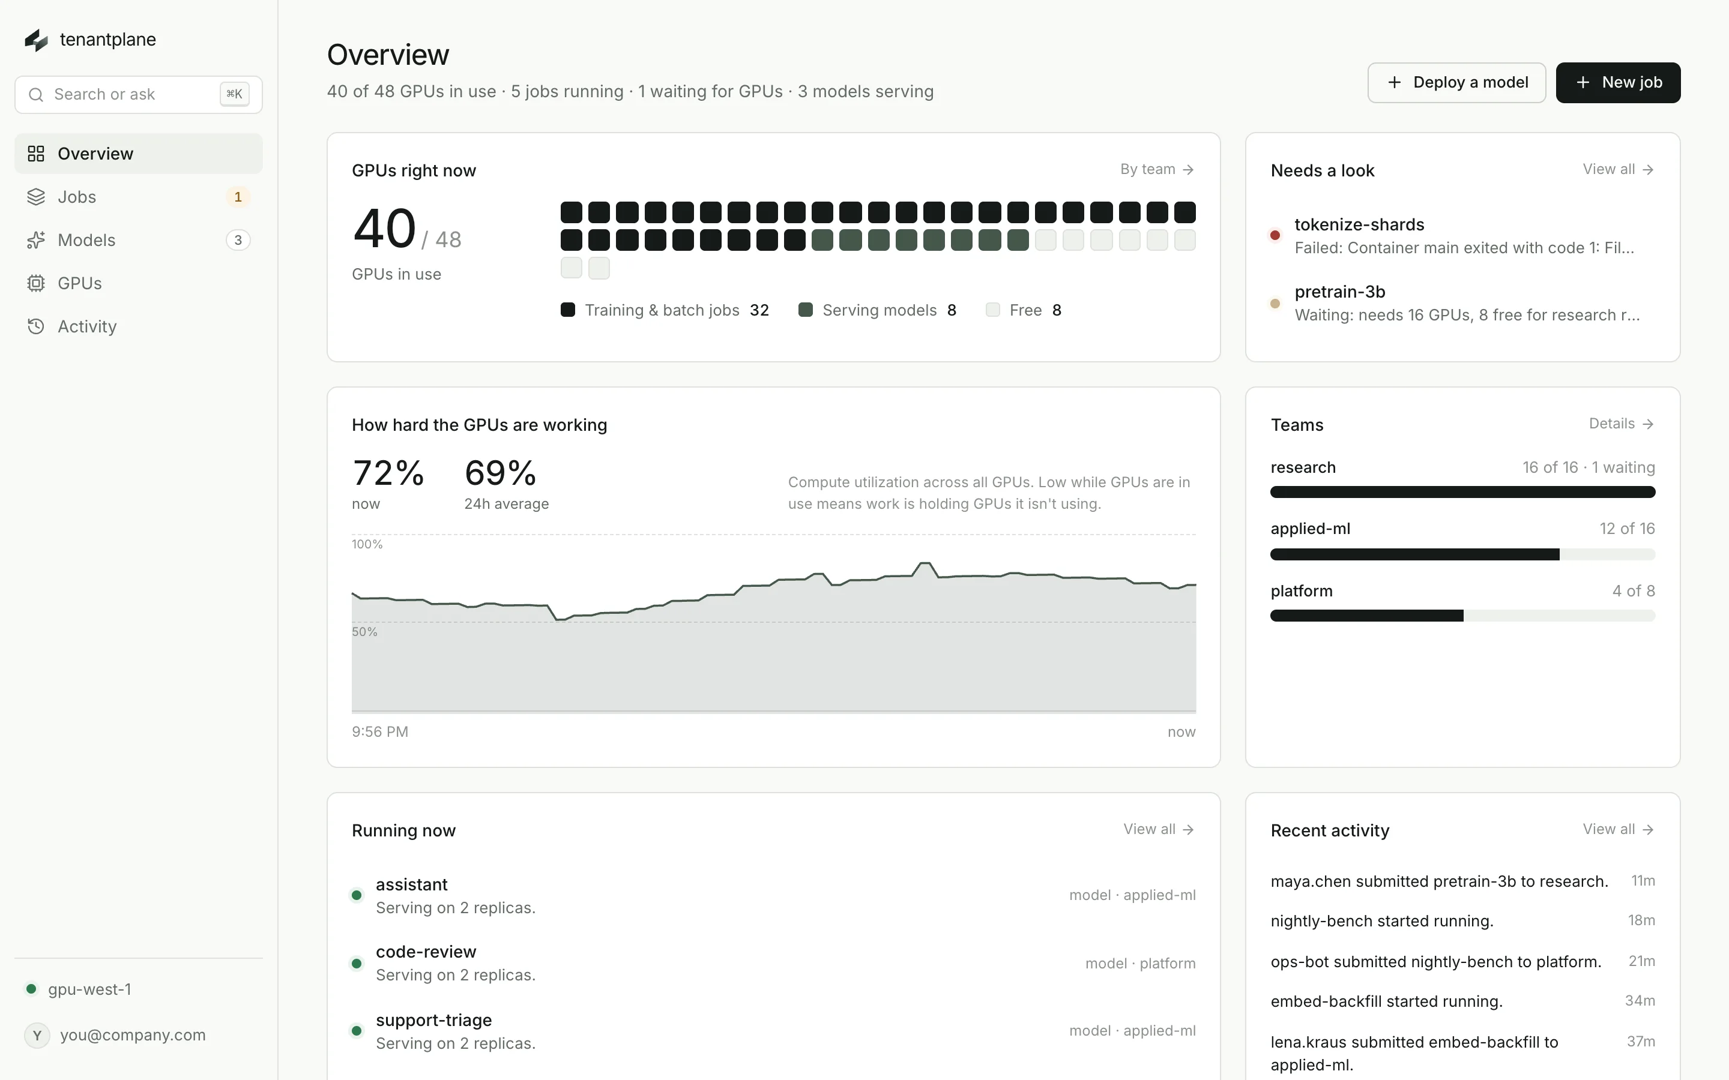Open the you@company.com account entry
This screenshot has height=1080, width=1729.
click(139, 1035)
